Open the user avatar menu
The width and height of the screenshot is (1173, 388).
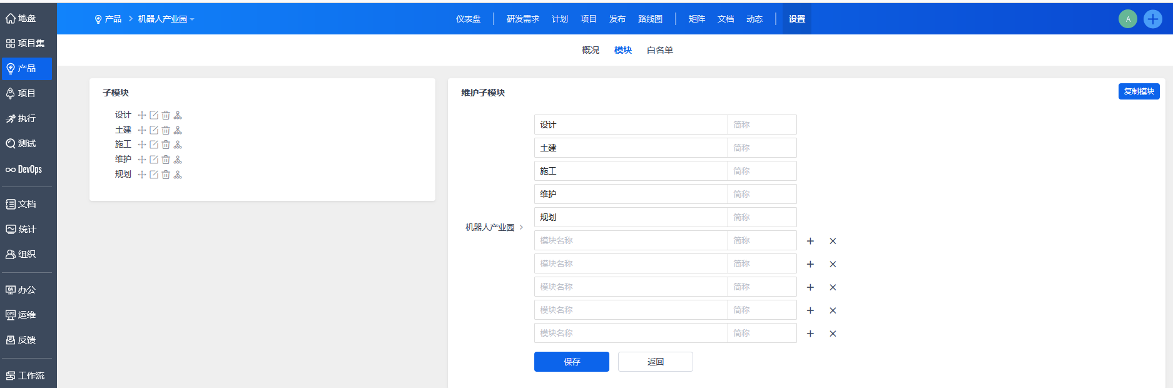point(1127,19)
